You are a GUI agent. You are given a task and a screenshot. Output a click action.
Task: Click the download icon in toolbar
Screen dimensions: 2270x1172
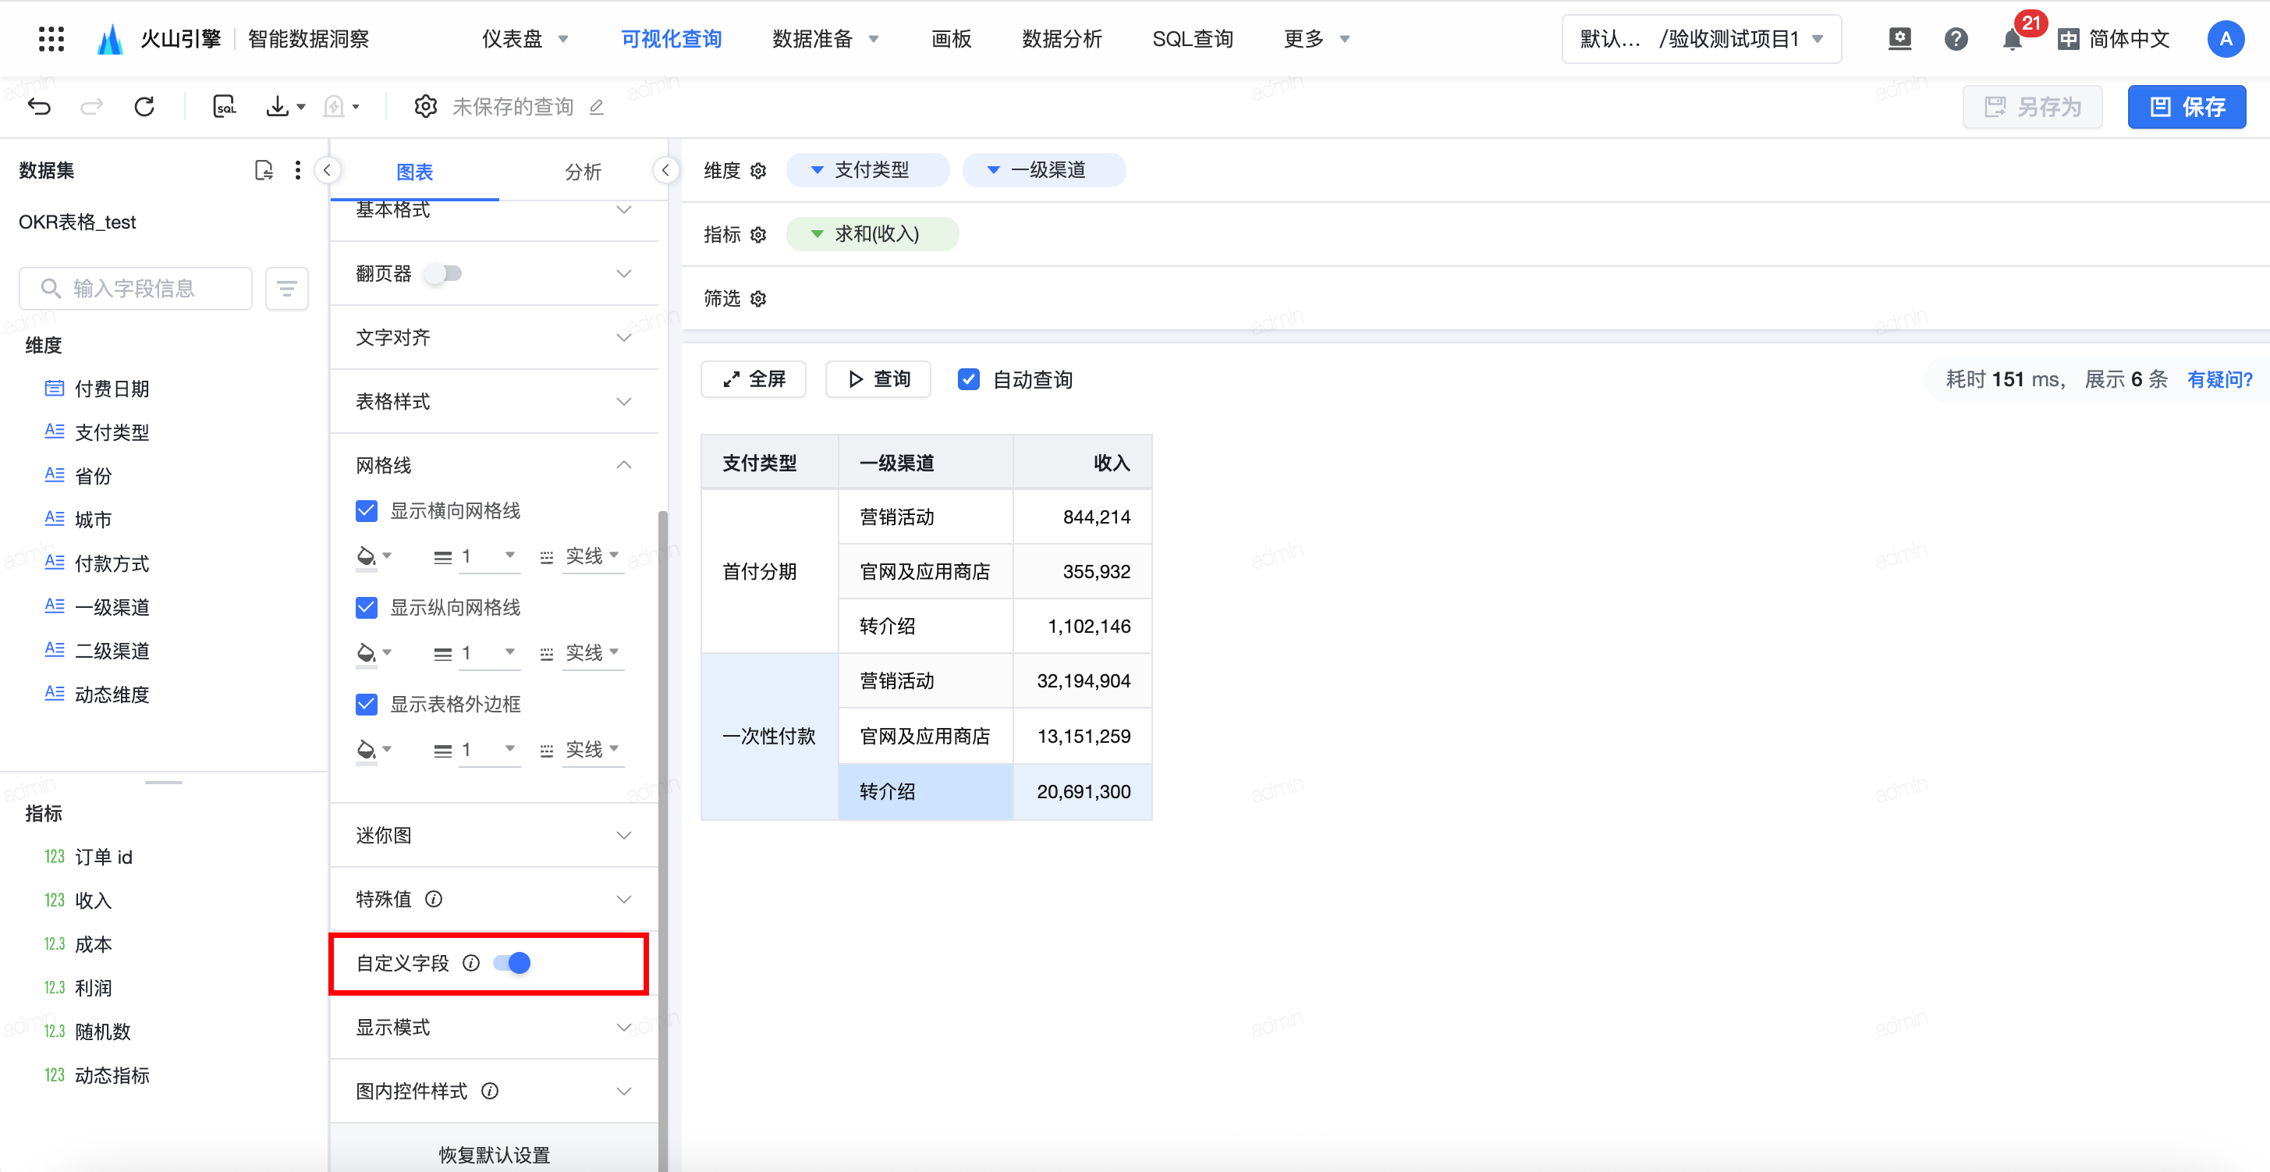pos(278,107)
